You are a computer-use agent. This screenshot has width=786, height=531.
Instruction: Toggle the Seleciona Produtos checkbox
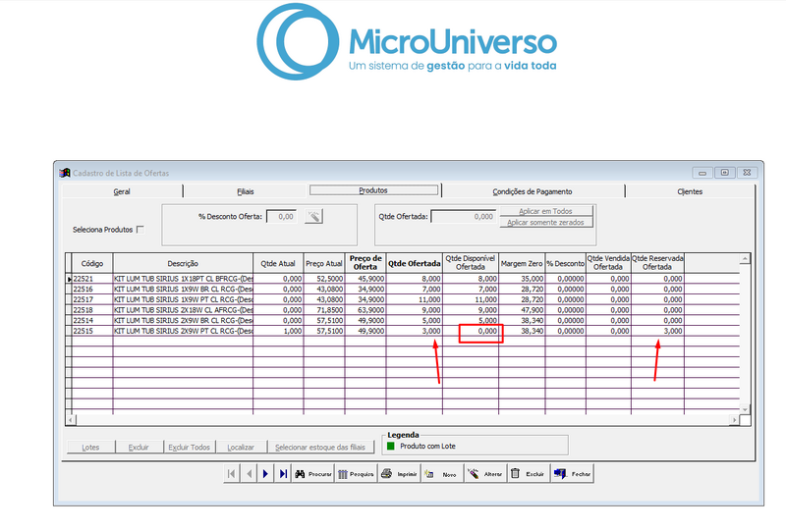(x=140, y=230)
